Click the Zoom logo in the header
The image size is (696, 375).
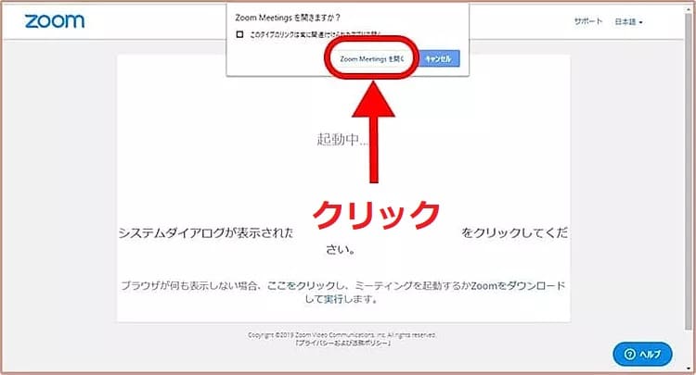(x=55, y=21)
